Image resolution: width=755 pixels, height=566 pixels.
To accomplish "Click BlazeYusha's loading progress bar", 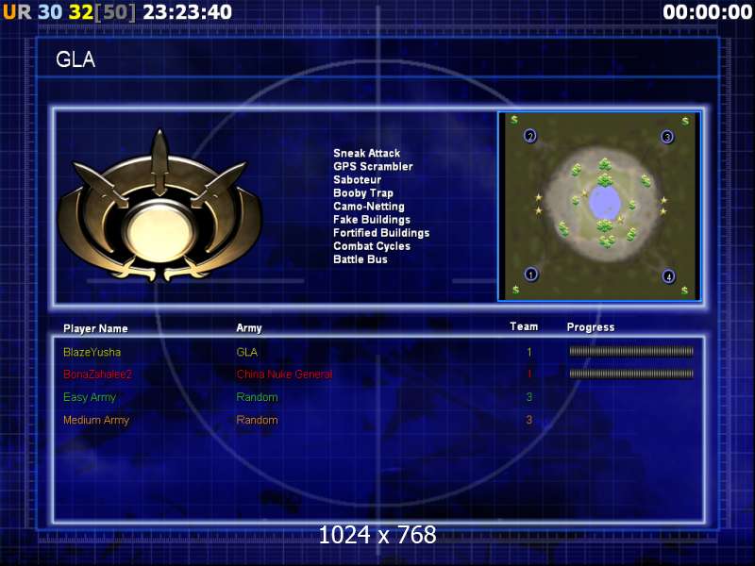I will click(631, 352).
